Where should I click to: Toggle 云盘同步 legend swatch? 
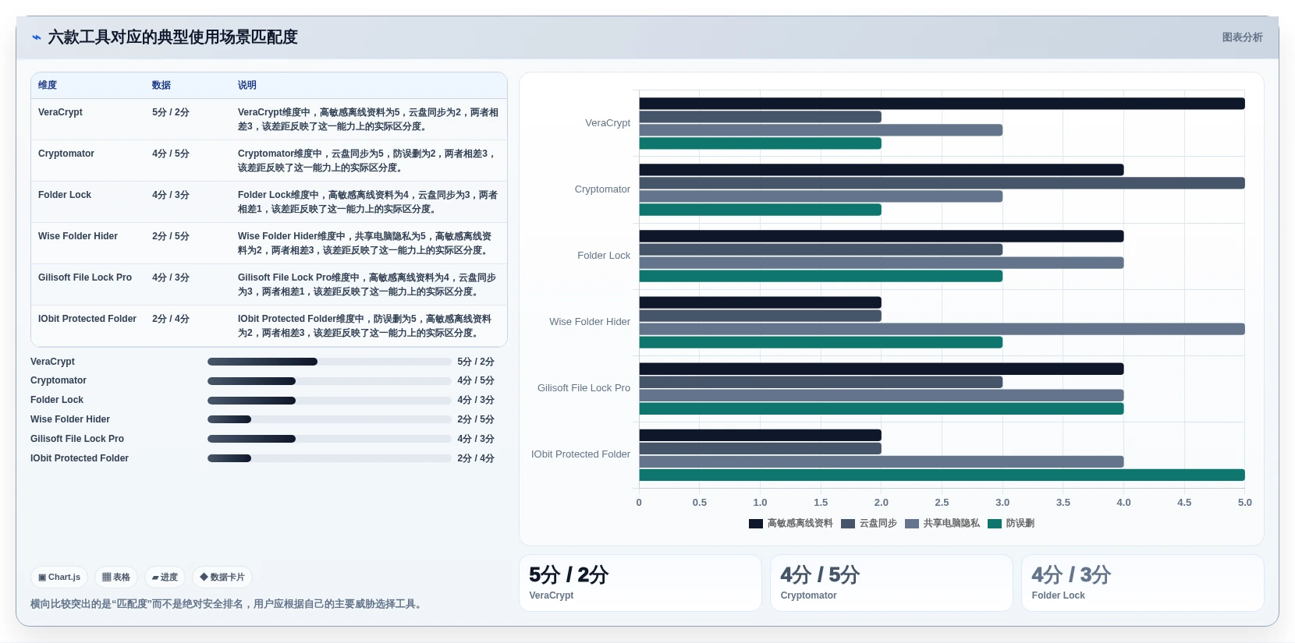coord(848,524)
